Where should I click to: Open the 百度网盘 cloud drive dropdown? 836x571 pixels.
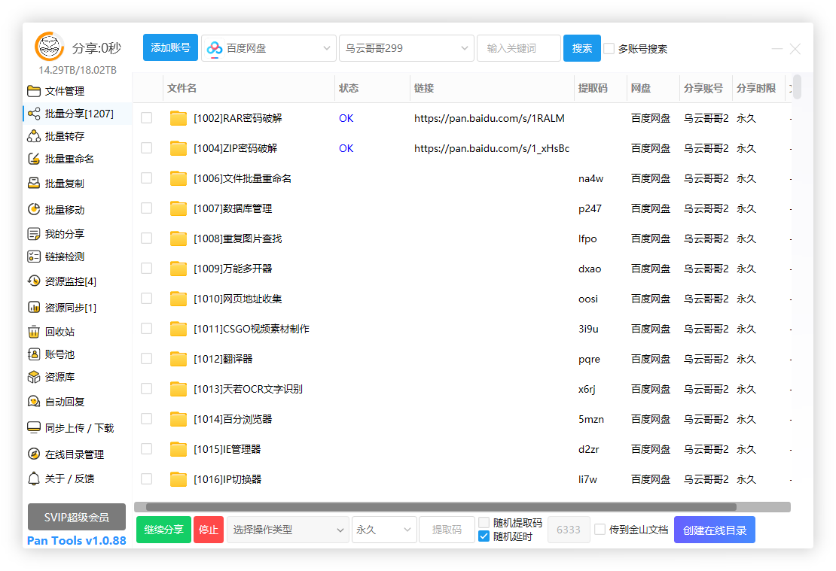tap(268, 48)
